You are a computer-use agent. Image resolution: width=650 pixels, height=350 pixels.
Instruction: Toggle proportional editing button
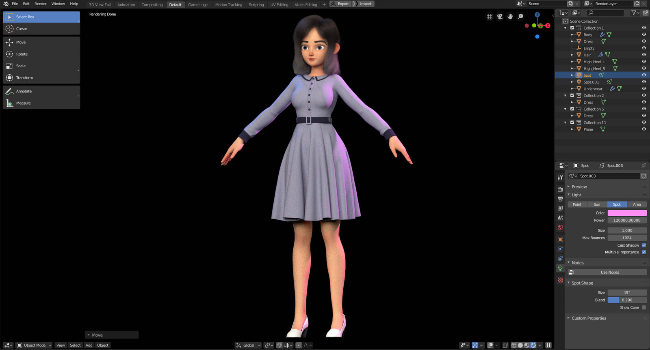[299, 346]
